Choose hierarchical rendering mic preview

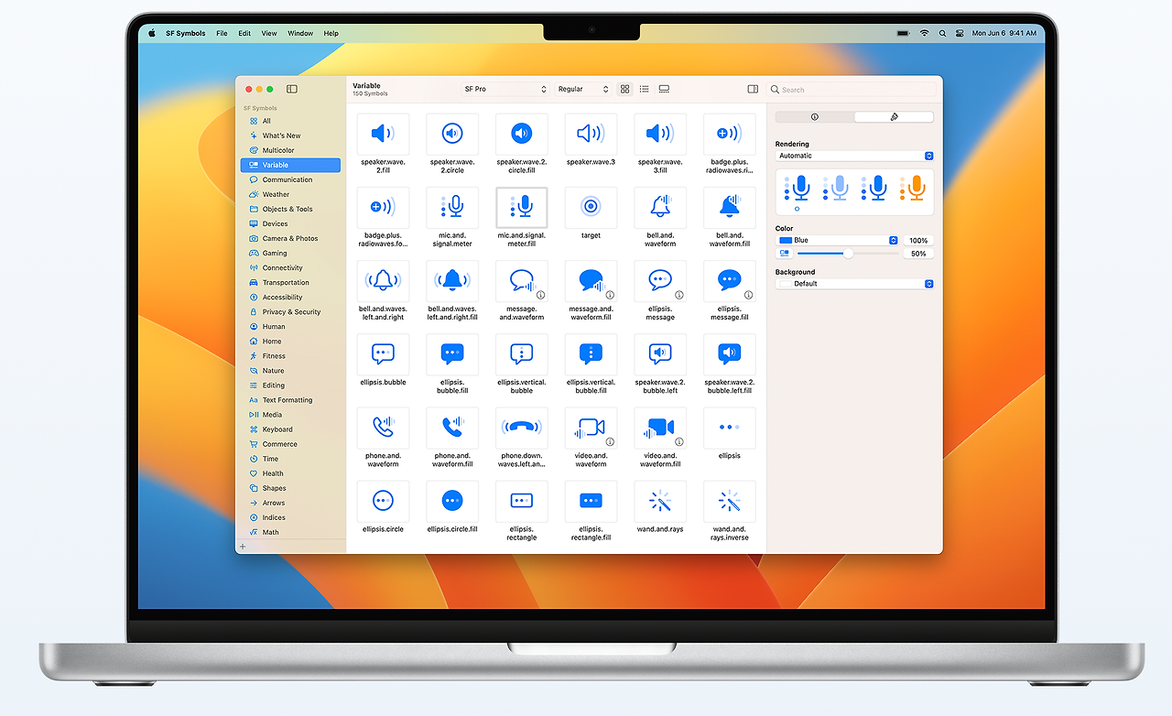click(835, 188)
